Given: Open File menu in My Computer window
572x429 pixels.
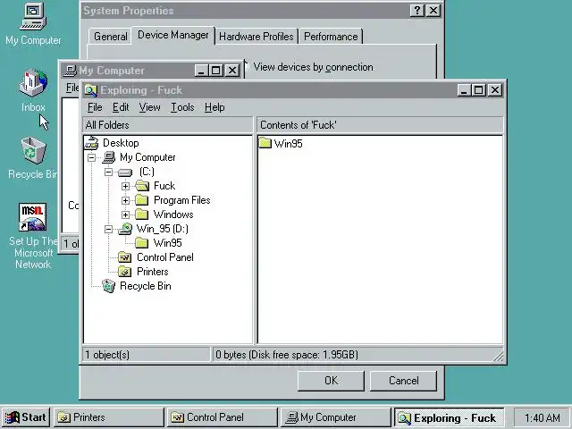Looking at the screenshot, I should pos(72,88).
